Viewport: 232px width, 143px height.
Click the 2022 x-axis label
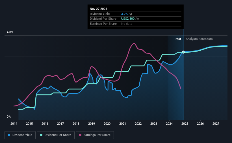(138, 124)
